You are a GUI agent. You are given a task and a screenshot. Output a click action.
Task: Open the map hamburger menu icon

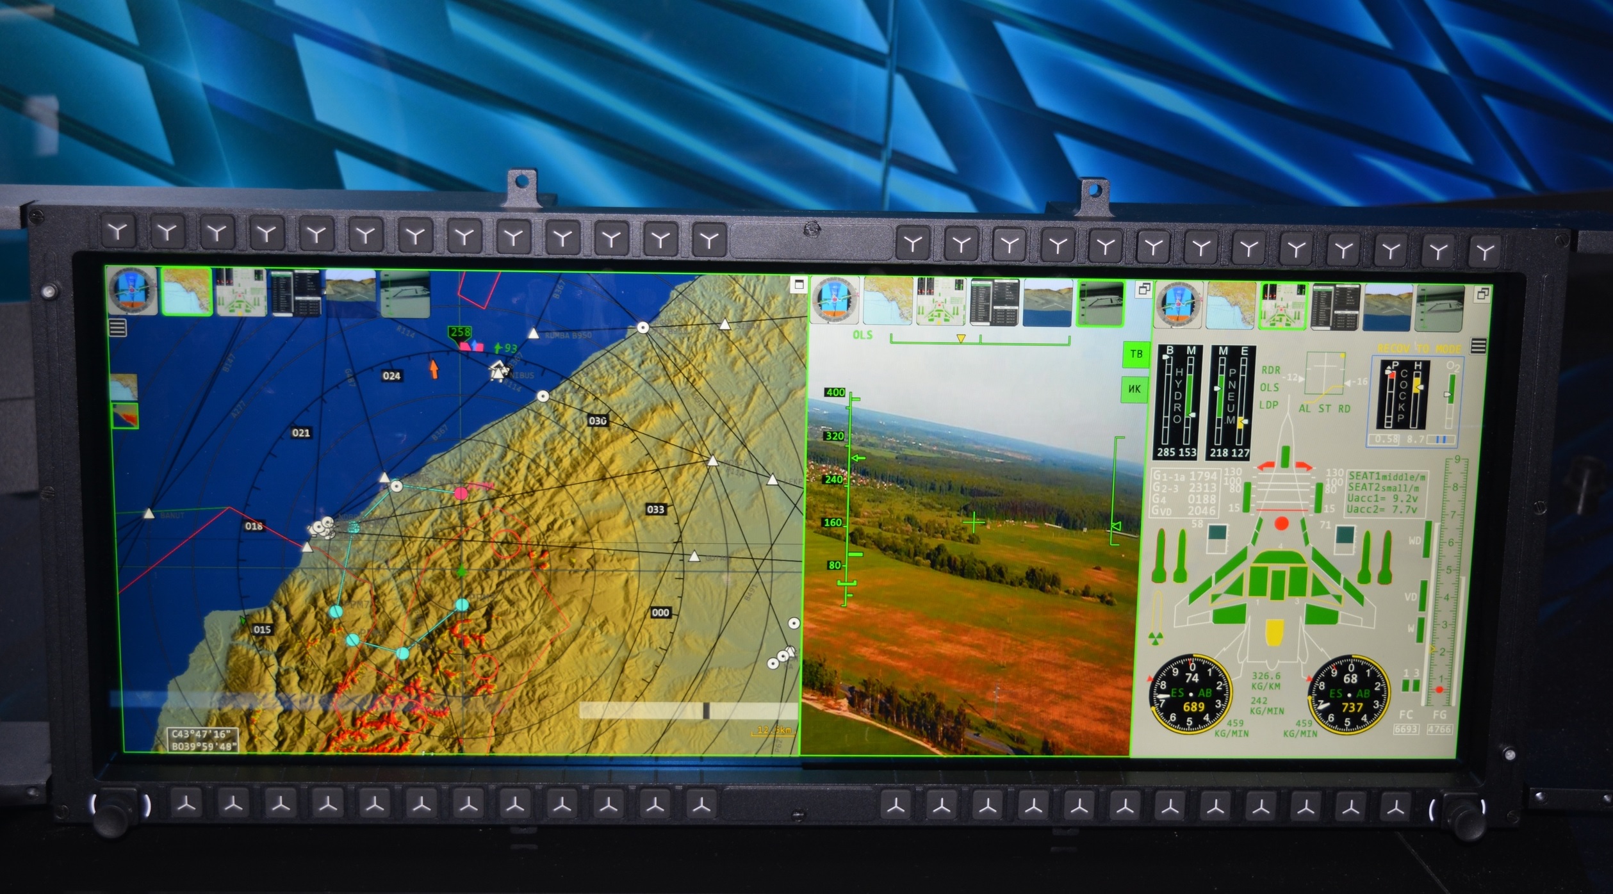pos(119,328)
